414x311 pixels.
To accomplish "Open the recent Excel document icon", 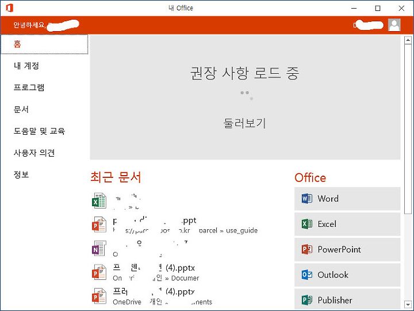I will pyautogui.click(x=99, y=201).
